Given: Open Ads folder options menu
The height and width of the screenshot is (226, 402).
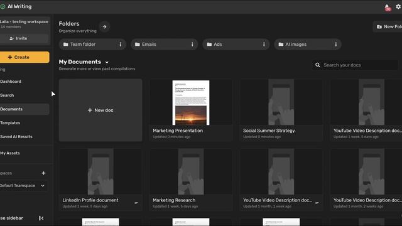Looking at the screenshot, I should [x=264, y=45].
